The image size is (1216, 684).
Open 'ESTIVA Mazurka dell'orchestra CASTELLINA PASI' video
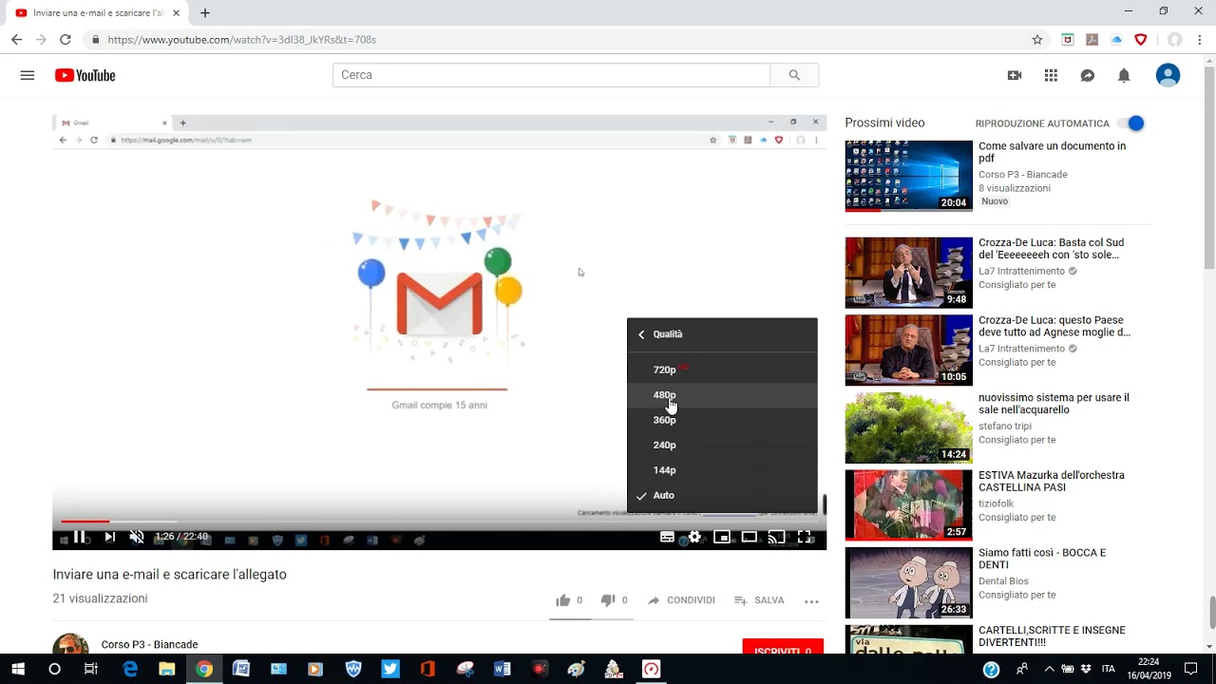click(1052, 481)
